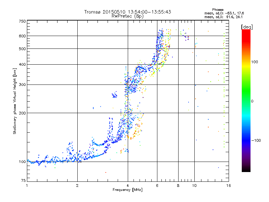269x202 pixels.
Task: Click the '750' y-axis tick label
Action: pos(23,21)
